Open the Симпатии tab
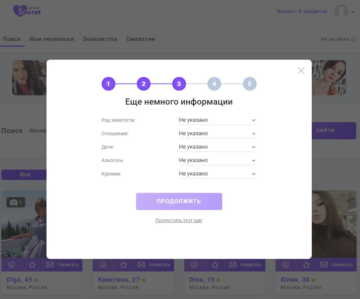The image size is (360, 299). [141, 39]
